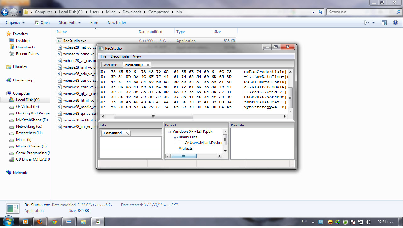The width and height of the screenshot is (403, 228).
Task: Open Firefox from the taskbar
Action: click(x=40, y=222)
